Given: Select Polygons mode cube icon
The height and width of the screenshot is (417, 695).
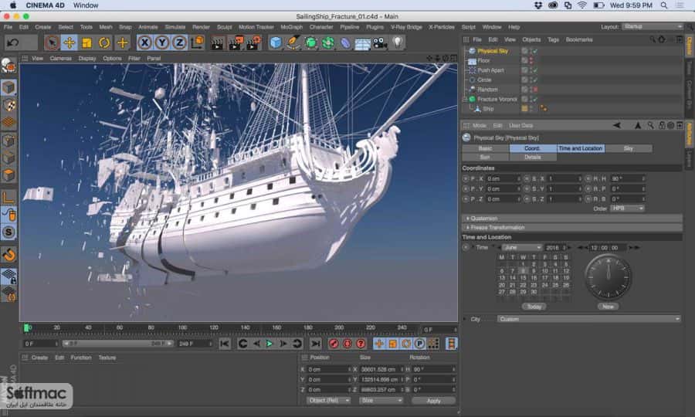Looking at the screenshot, I should pyautogui.click(x=8, y=175).
